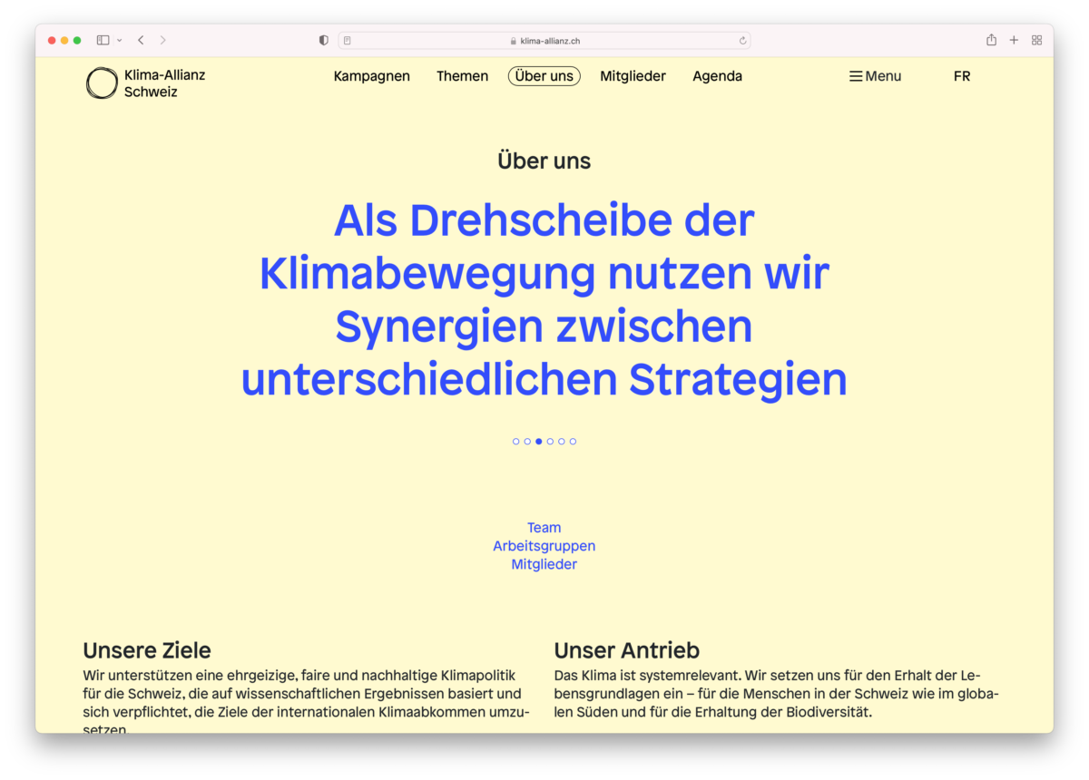Select the first carousel dot
This screenshot has height=780, width=1089.
[x=516, y=442]
